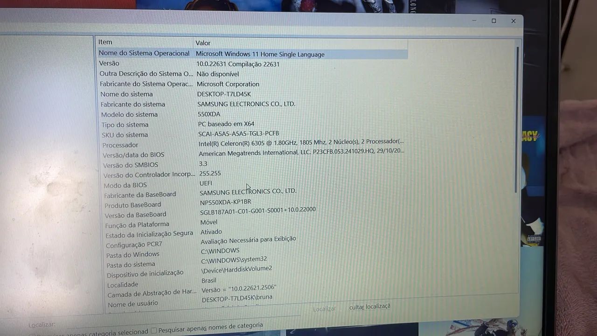Close the System Information window
This screenshot has height=336, width=597.
click(x=514, y=21)
